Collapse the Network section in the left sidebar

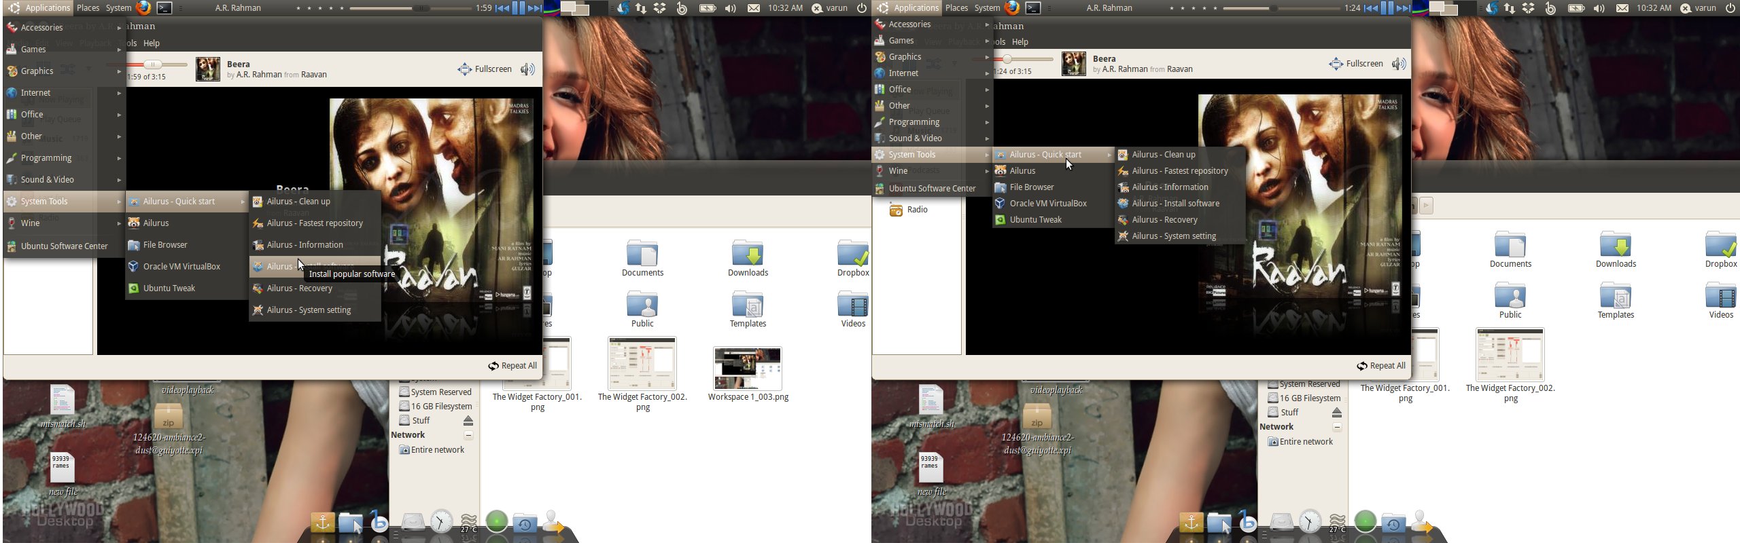pos(468,435)
